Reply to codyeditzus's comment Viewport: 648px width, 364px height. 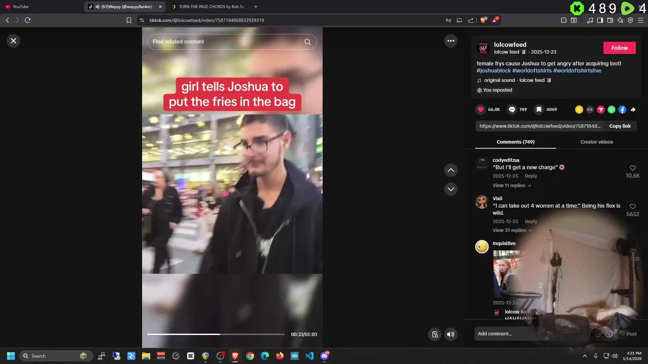(x=531, y=176)
